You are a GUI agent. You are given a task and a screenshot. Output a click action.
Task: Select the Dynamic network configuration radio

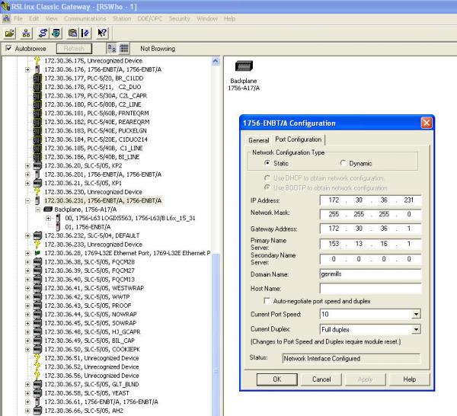343,163
